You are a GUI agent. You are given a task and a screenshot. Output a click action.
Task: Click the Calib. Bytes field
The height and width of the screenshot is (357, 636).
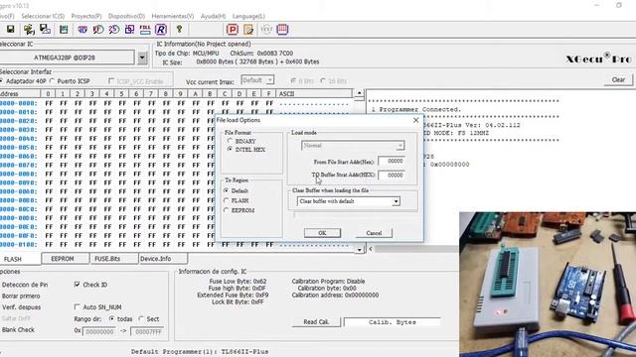coord(392,322)
